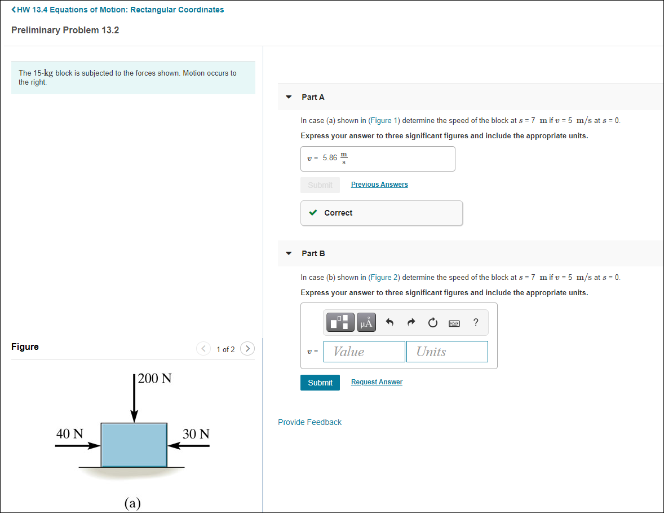Open the keyboard shortcuts icon
Screen dimensions: 664x513
pyautogui.click(x=454, y=322)
